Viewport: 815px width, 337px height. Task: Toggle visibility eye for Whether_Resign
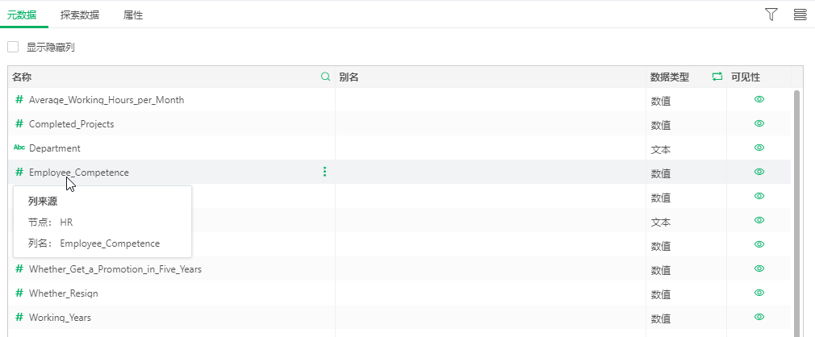[759, 293]
